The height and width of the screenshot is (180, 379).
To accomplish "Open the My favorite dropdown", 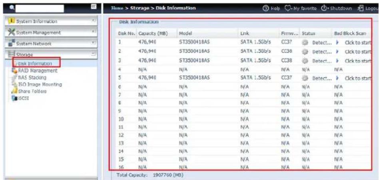I will (300, 8).
